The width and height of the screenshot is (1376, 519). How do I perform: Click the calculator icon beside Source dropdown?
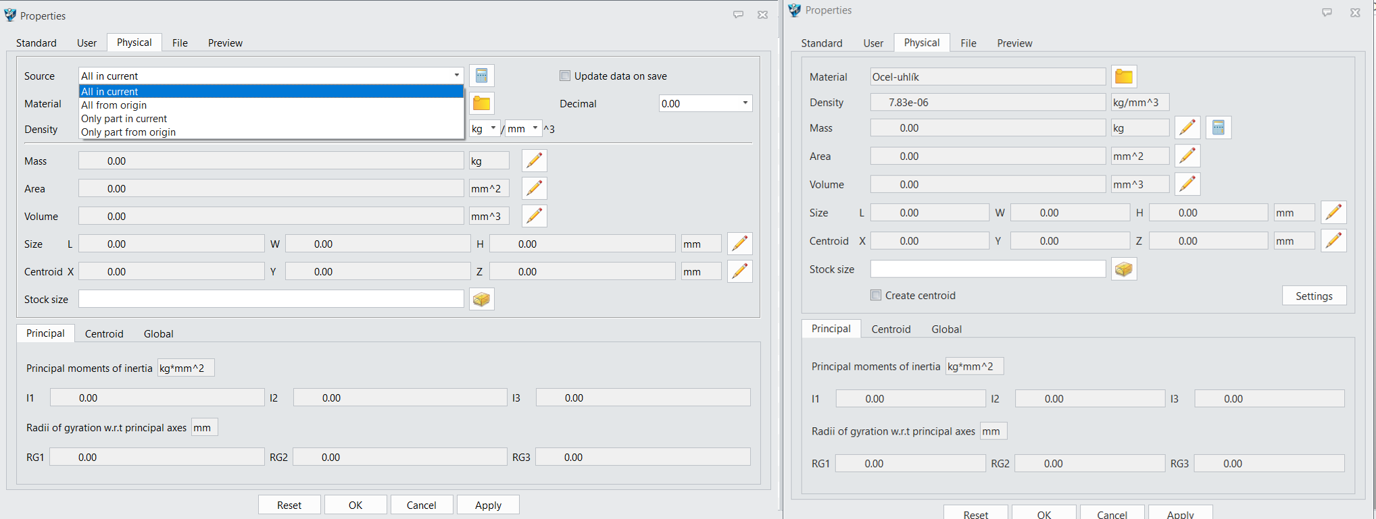(x=481, y=76)
